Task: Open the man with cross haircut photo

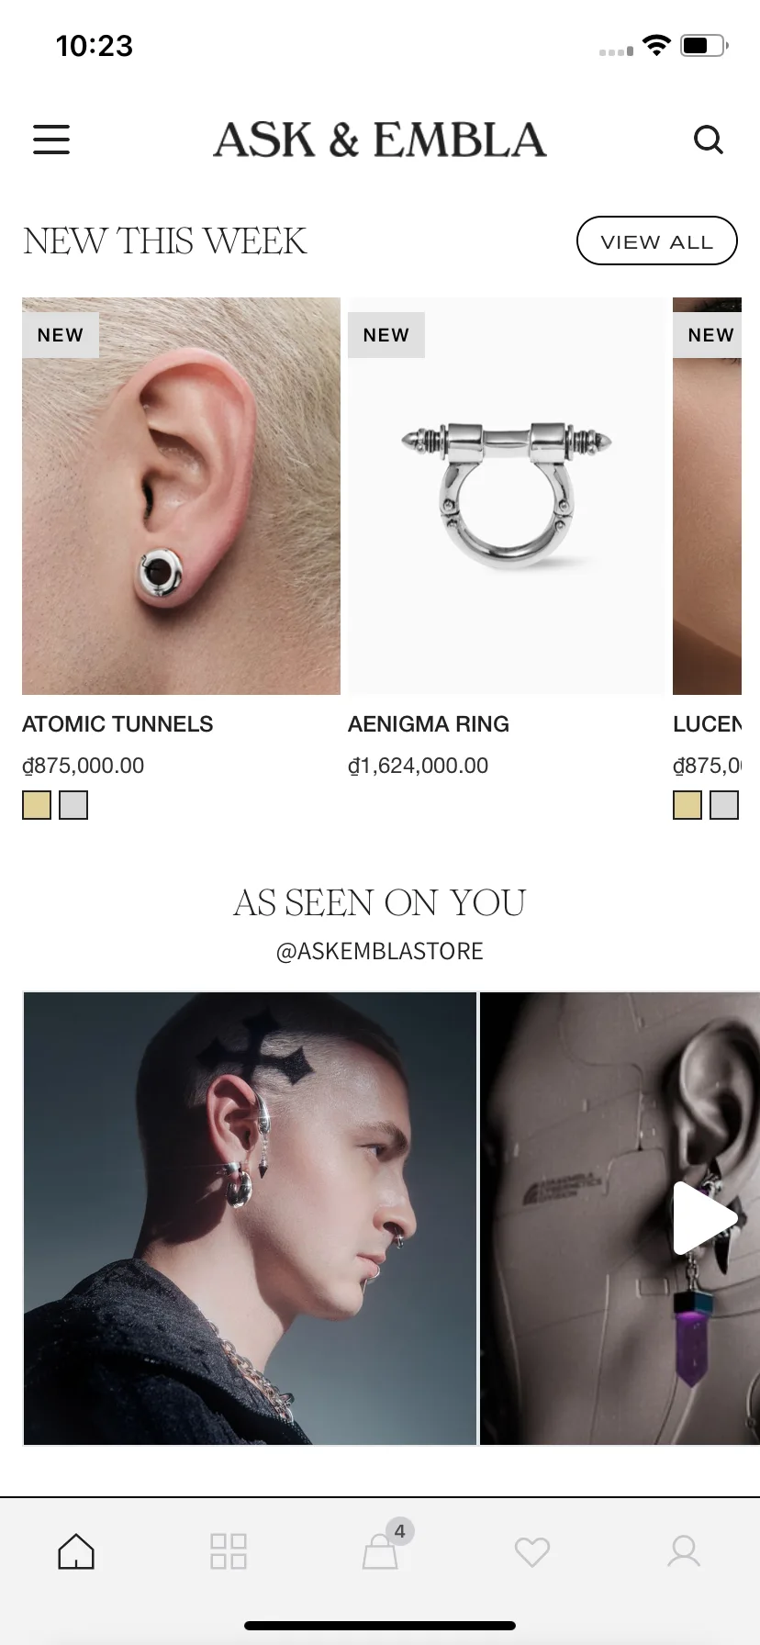Action: (x=250, y=1218)
